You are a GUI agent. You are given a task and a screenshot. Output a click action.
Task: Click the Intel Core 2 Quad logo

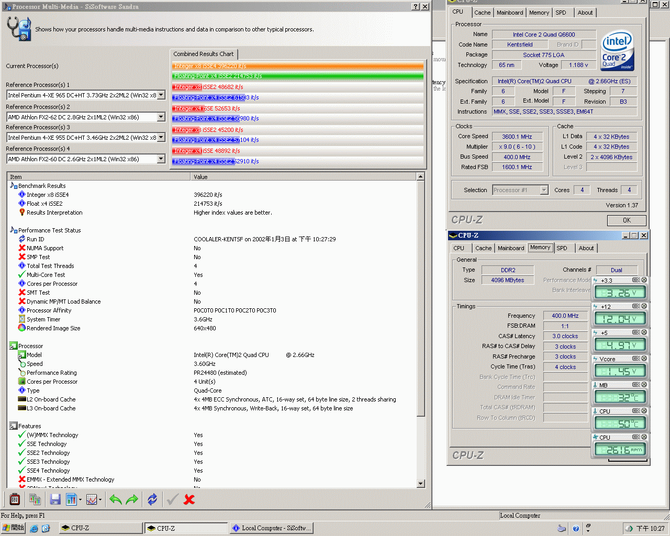pyautogui.click(x=617, y=51)
